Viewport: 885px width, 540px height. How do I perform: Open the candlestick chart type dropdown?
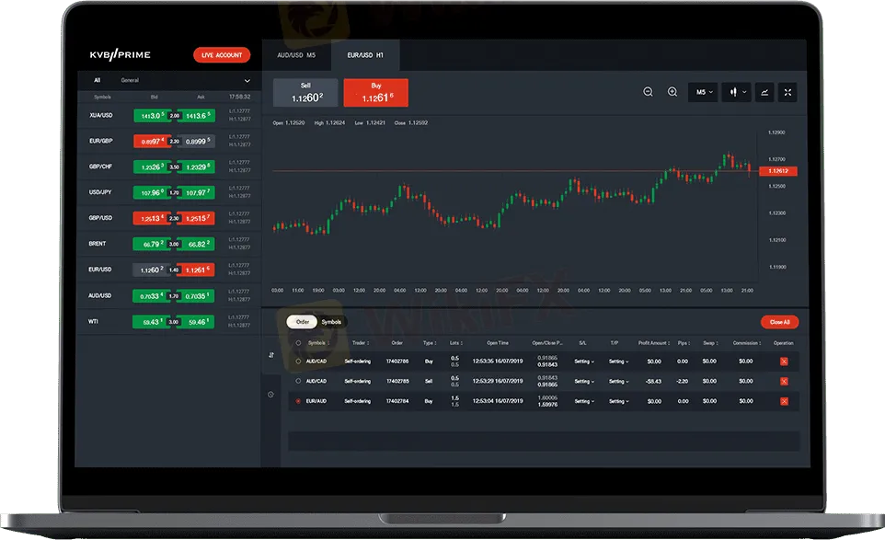click(736, 92)
